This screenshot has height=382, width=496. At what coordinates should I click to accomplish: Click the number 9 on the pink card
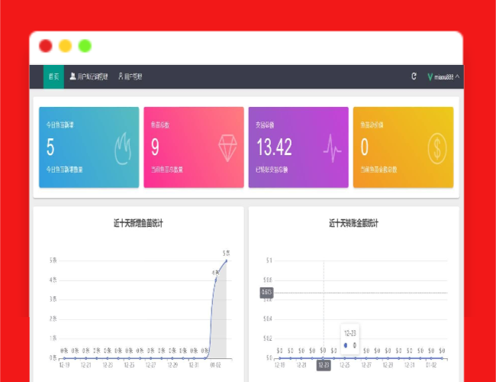click(155, 147)
